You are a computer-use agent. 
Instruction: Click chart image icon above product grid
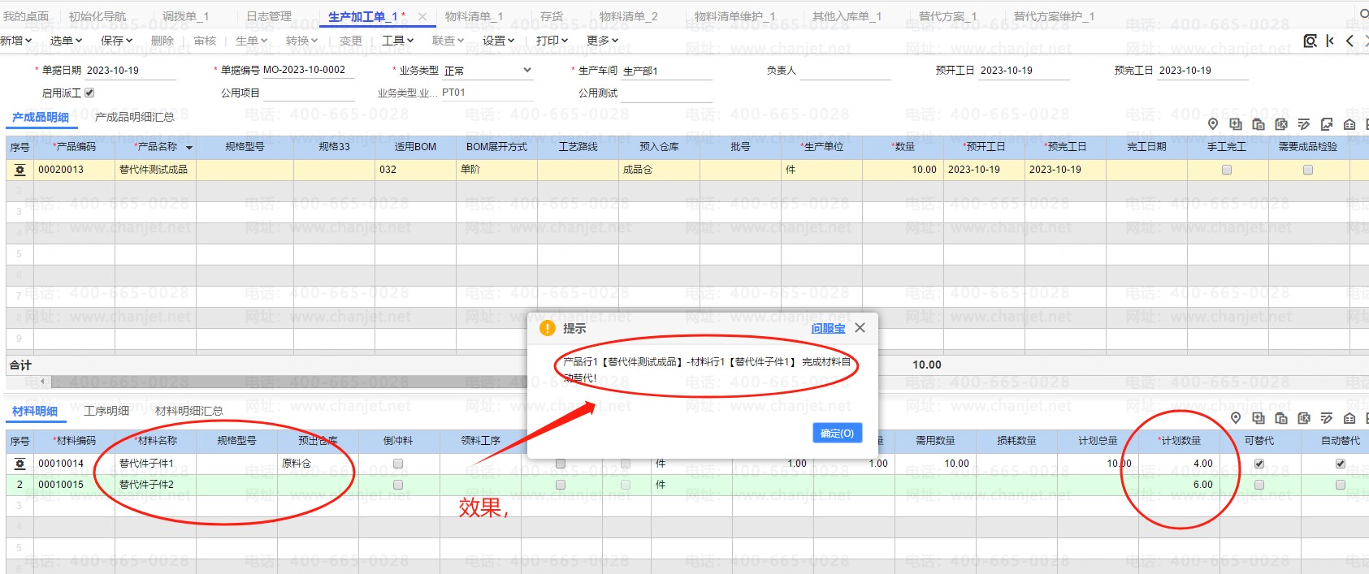tap(1327, 124)
